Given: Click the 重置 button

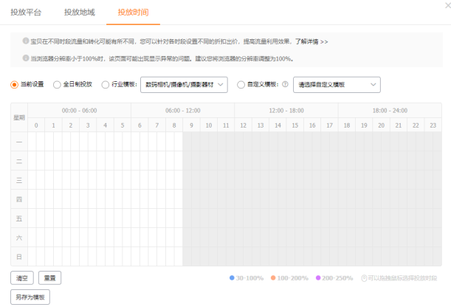Looking at the screenshot, I should 49,278.
